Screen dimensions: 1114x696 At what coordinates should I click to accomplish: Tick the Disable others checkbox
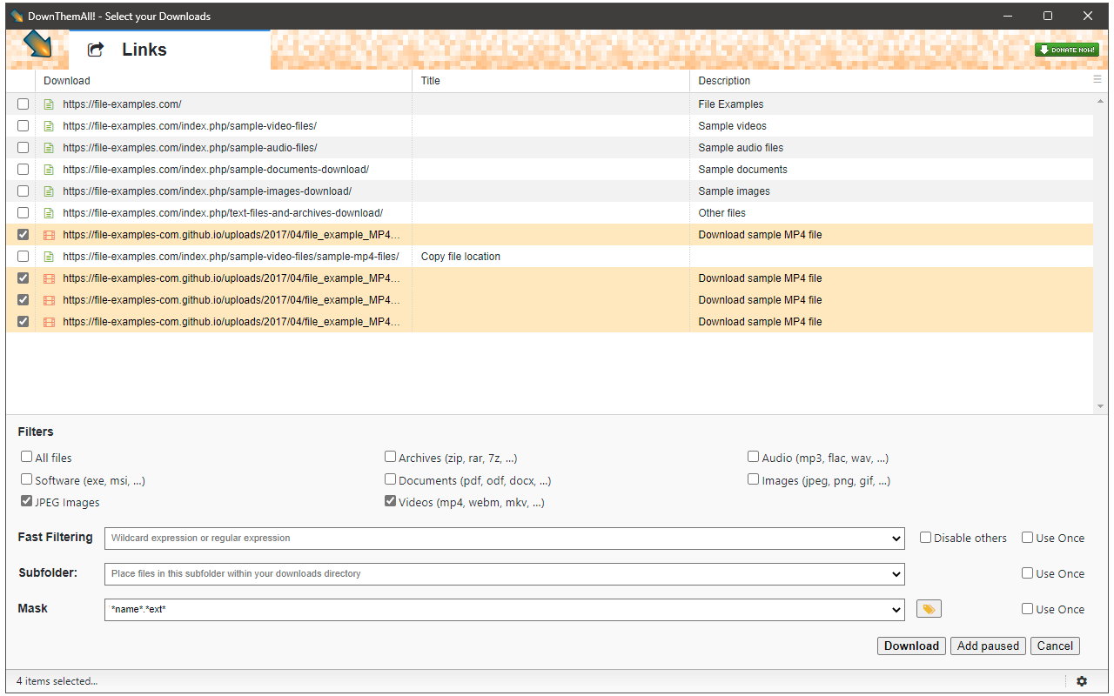925,538
